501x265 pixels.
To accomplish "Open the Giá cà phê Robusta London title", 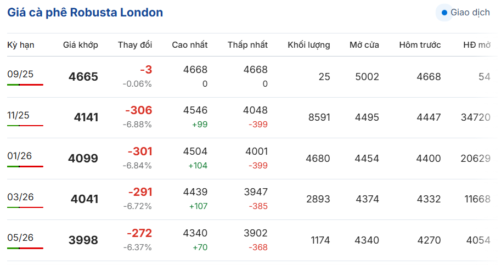I will tap(85, 12).
